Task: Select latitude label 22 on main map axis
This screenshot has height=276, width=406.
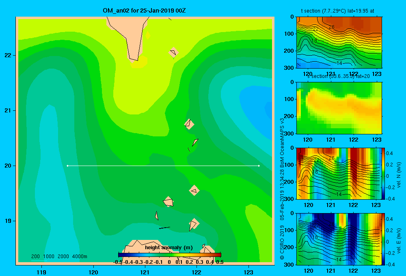Action: [8, 55]
